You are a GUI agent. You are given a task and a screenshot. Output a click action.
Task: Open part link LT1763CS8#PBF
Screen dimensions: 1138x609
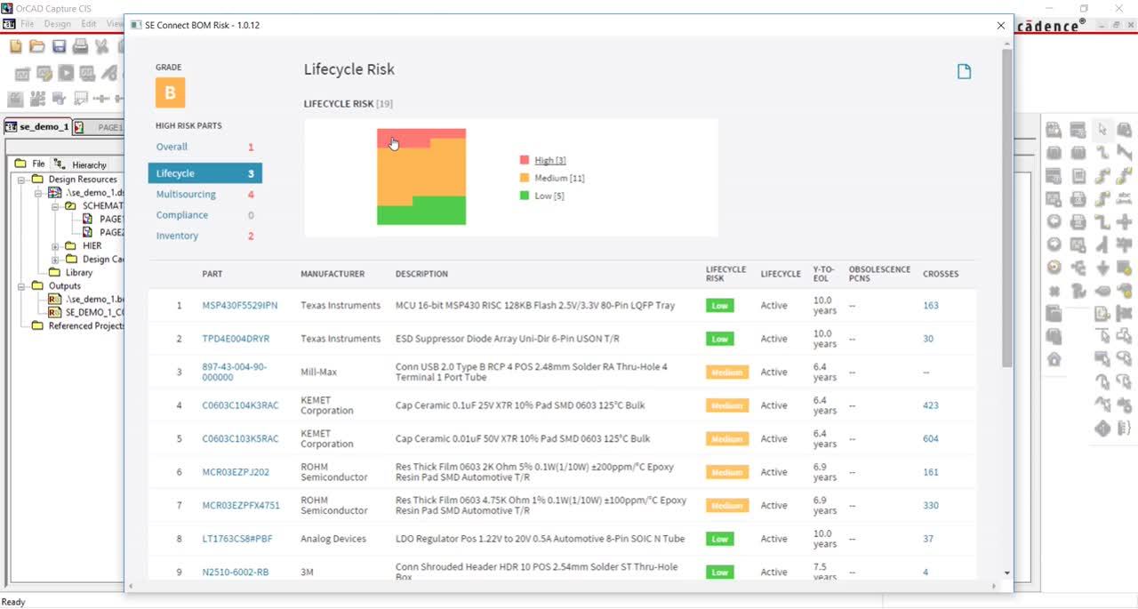point(237,539)
